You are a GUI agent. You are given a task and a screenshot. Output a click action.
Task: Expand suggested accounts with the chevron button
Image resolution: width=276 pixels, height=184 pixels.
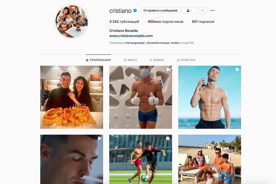[202, 10]
